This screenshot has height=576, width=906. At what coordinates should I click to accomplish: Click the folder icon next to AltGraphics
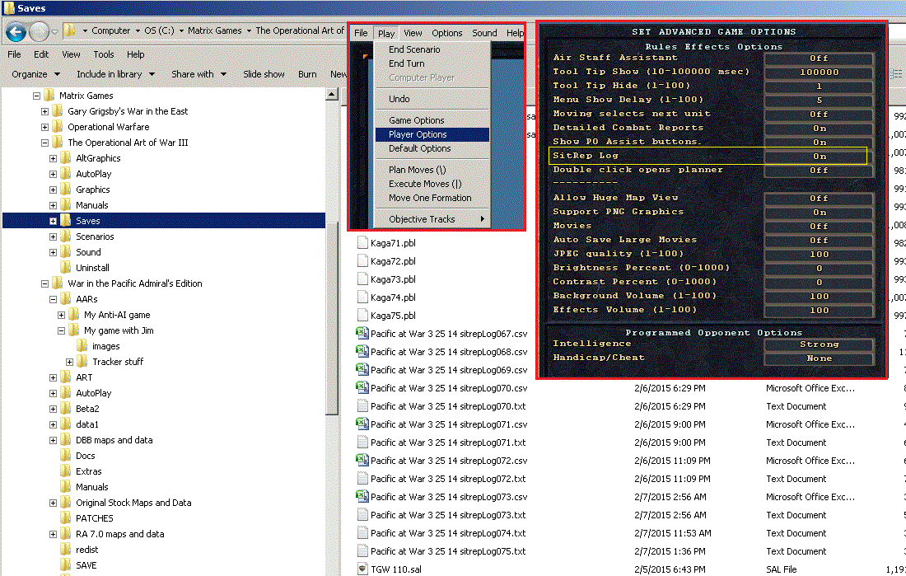66,158
